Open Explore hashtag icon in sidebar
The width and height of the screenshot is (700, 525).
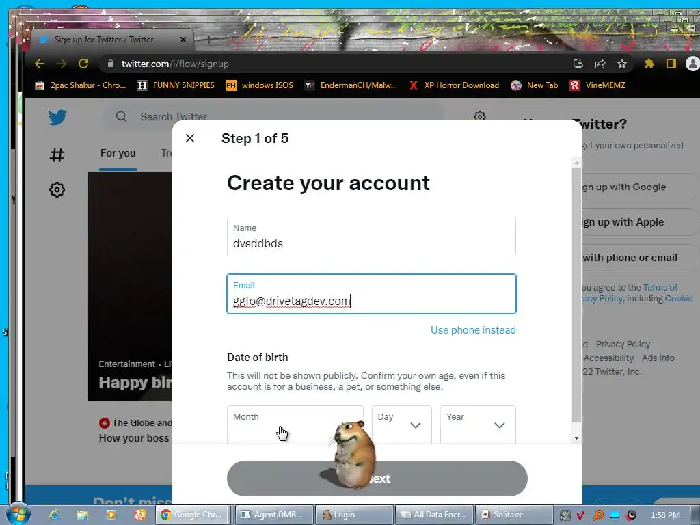click(x=57, y=155)
